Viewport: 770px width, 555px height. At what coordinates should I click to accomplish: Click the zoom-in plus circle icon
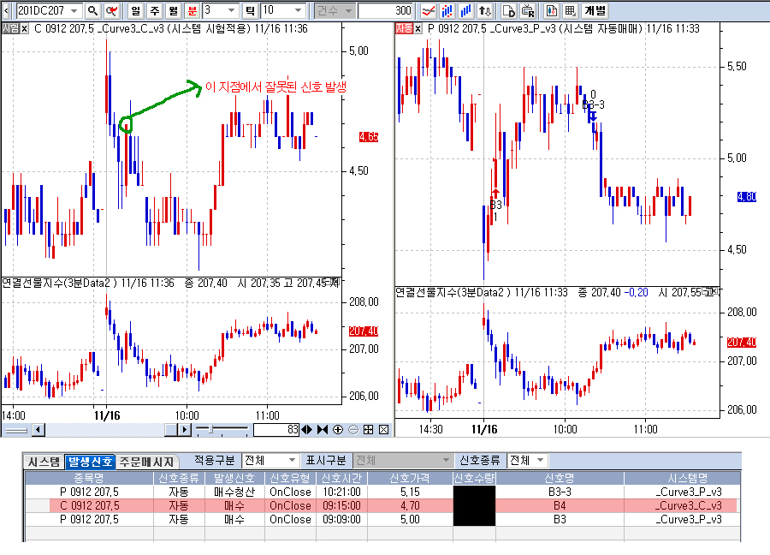tap(338, 429)
